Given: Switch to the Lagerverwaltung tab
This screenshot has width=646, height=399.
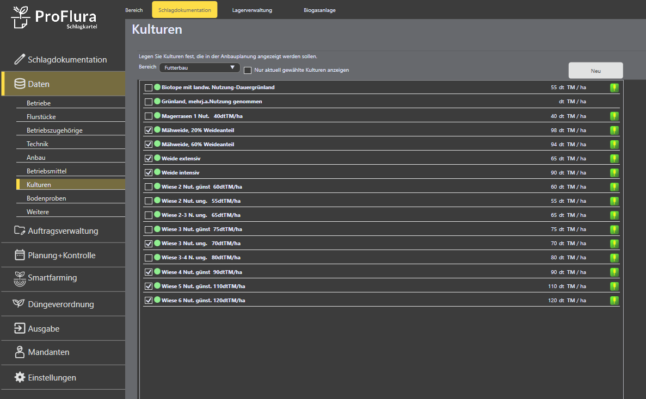Looking at the screenshot, I should click(x=251, y=10).
